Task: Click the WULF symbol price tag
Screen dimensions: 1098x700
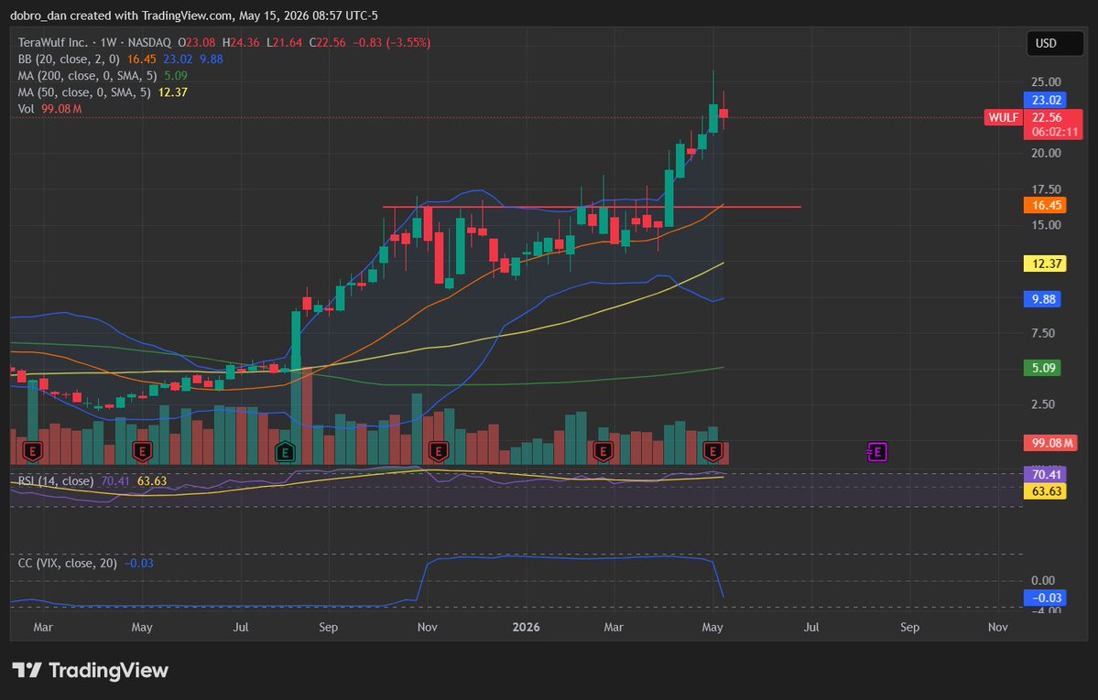Action: [x=1004, y=118]
